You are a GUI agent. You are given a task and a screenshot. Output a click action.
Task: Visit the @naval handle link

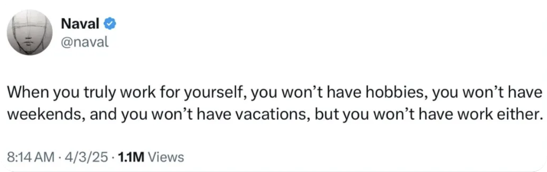(85, 42)
